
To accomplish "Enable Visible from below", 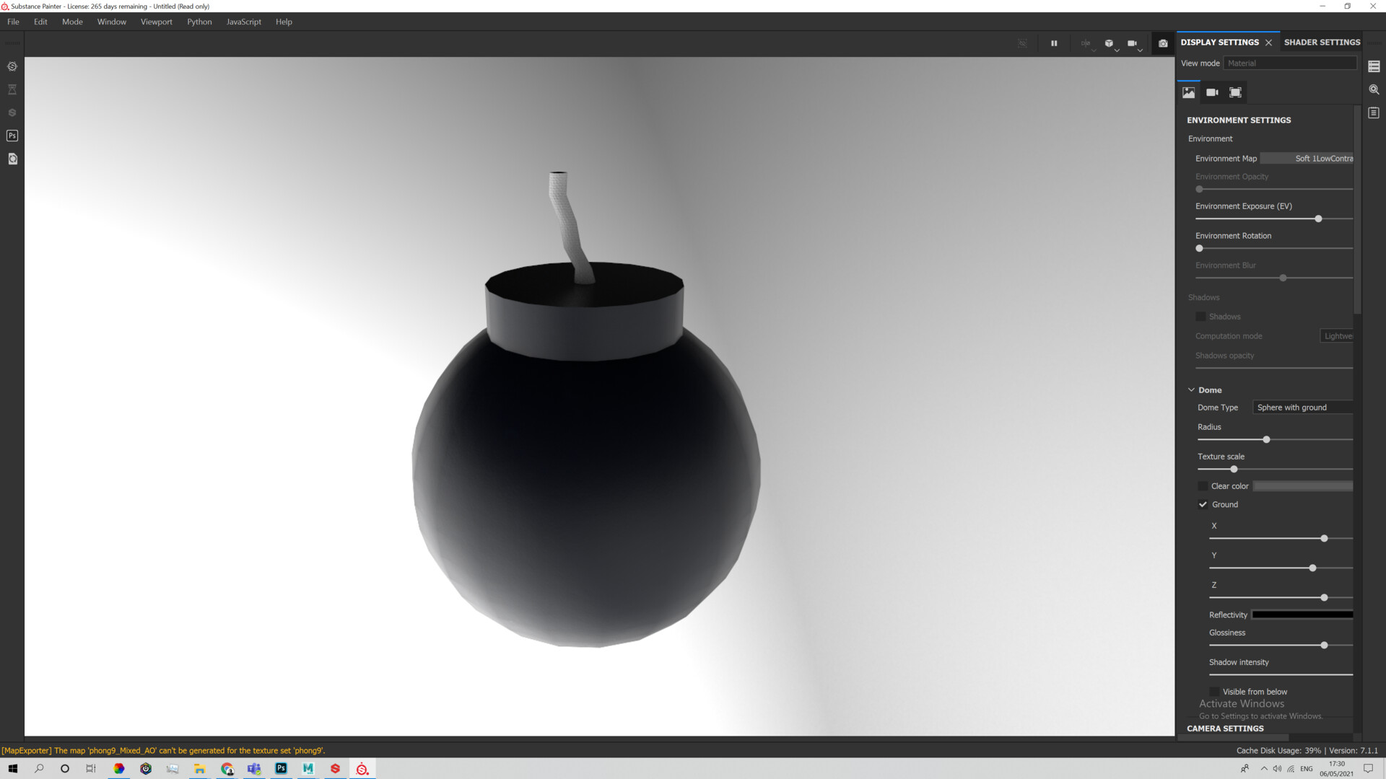I will coord(1215,691).
